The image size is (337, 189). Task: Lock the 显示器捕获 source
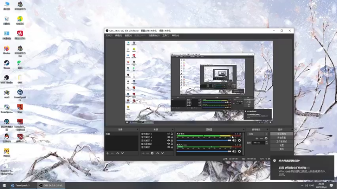(x=172, y=144)
